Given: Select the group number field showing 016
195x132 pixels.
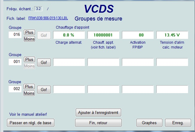Looking at the screenshot, I should click(x=15, y=35).
